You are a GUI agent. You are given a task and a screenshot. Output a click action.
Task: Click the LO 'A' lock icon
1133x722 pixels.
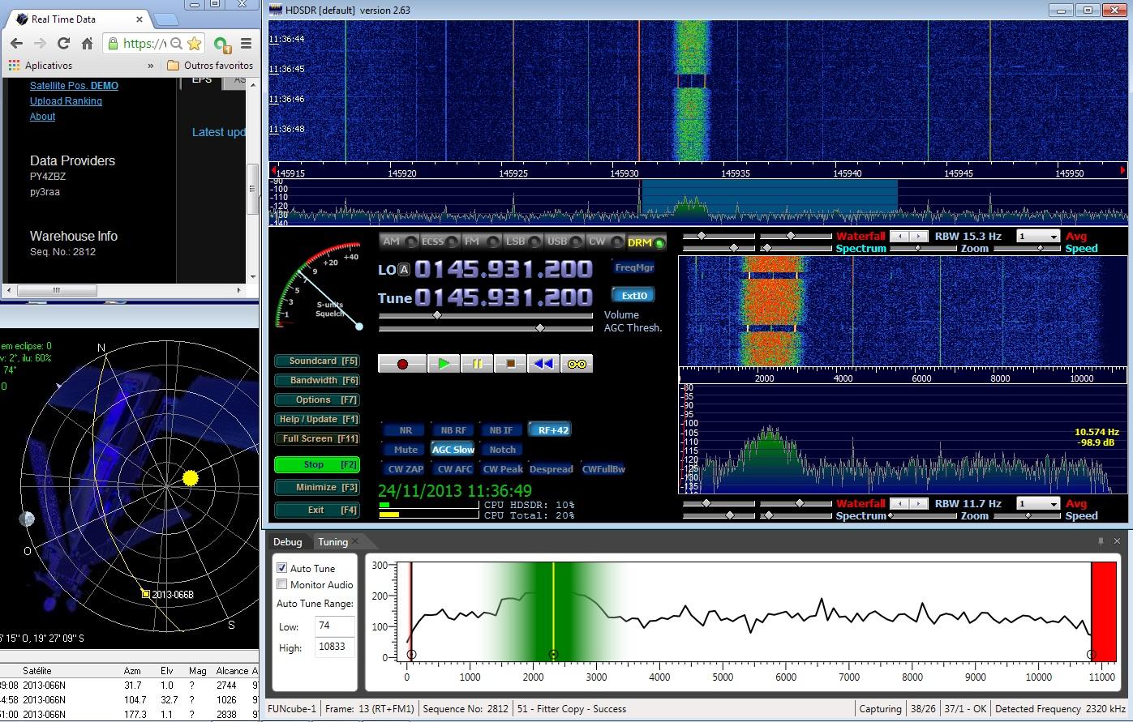coord(404,270)
